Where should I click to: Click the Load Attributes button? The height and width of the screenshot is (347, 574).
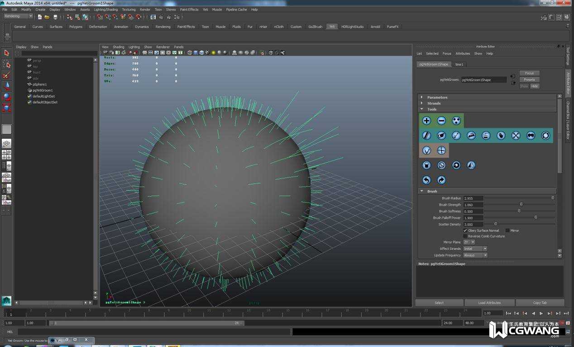pyautogui.click(x=489, y=303)
